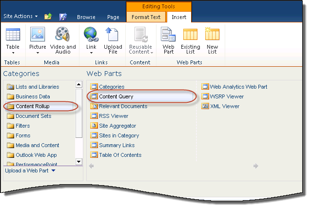This screenshot has height=209, width=310.
Task: Select the Outlook Web App category
Action: click(32, 155)
